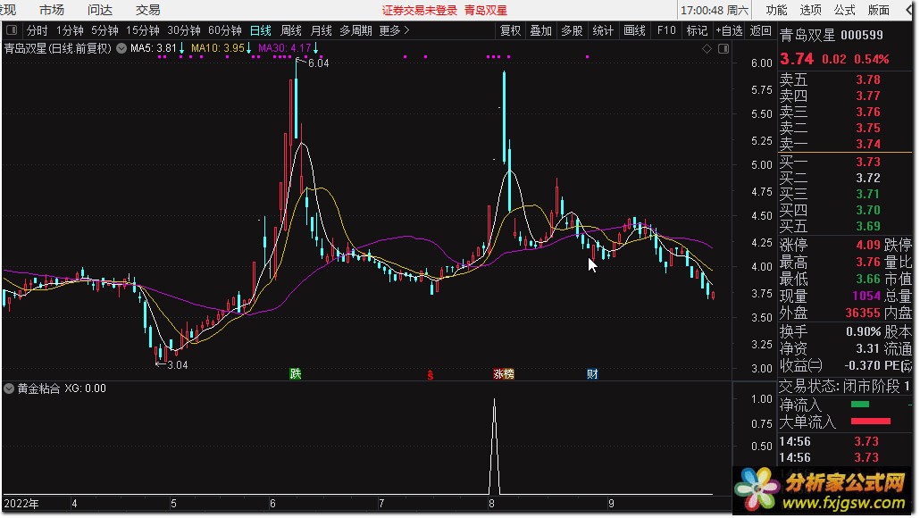Click the 卖一 price 3.74 row

845,145
